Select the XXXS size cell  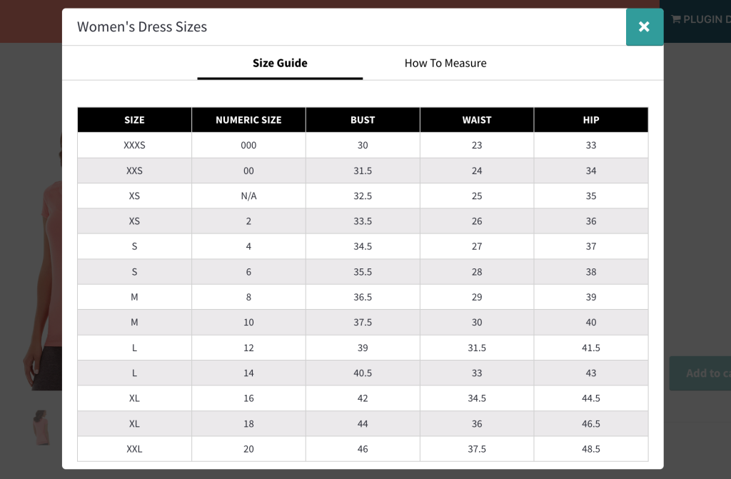[x=134, y=145]
